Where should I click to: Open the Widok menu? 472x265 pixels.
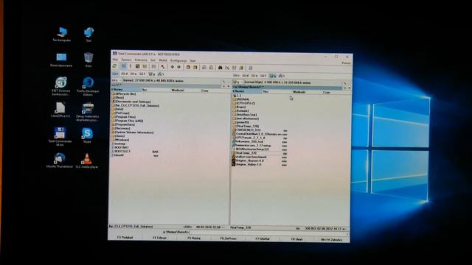163,60
